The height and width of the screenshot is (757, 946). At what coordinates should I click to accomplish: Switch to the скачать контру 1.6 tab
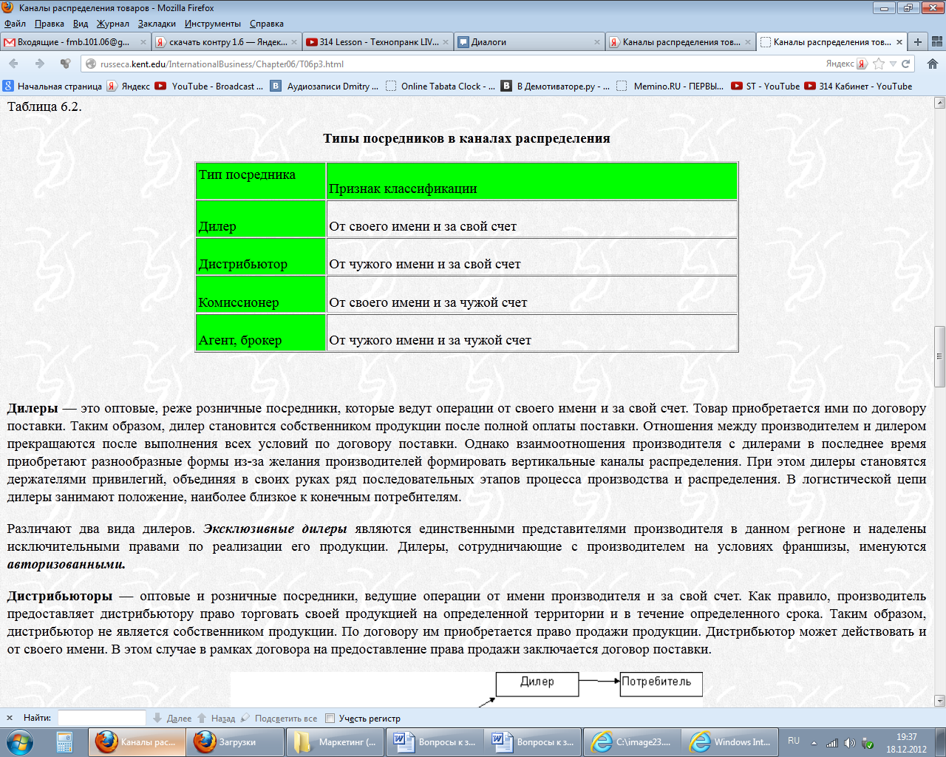point(226,42)
